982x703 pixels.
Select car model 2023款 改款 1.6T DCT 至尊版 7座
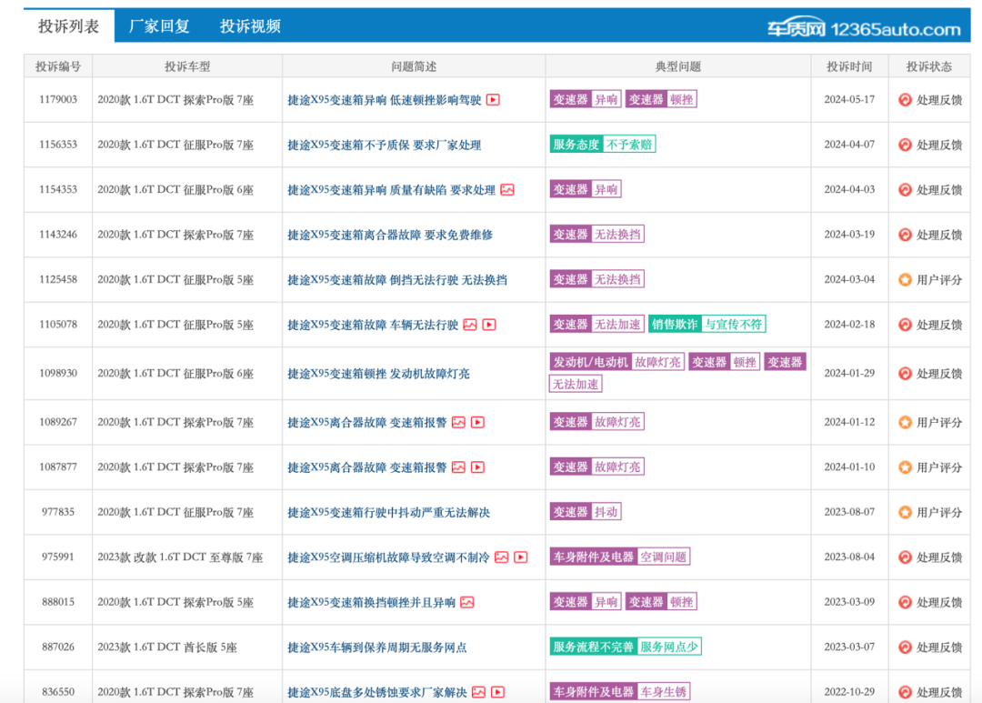[x=180, y=557]
